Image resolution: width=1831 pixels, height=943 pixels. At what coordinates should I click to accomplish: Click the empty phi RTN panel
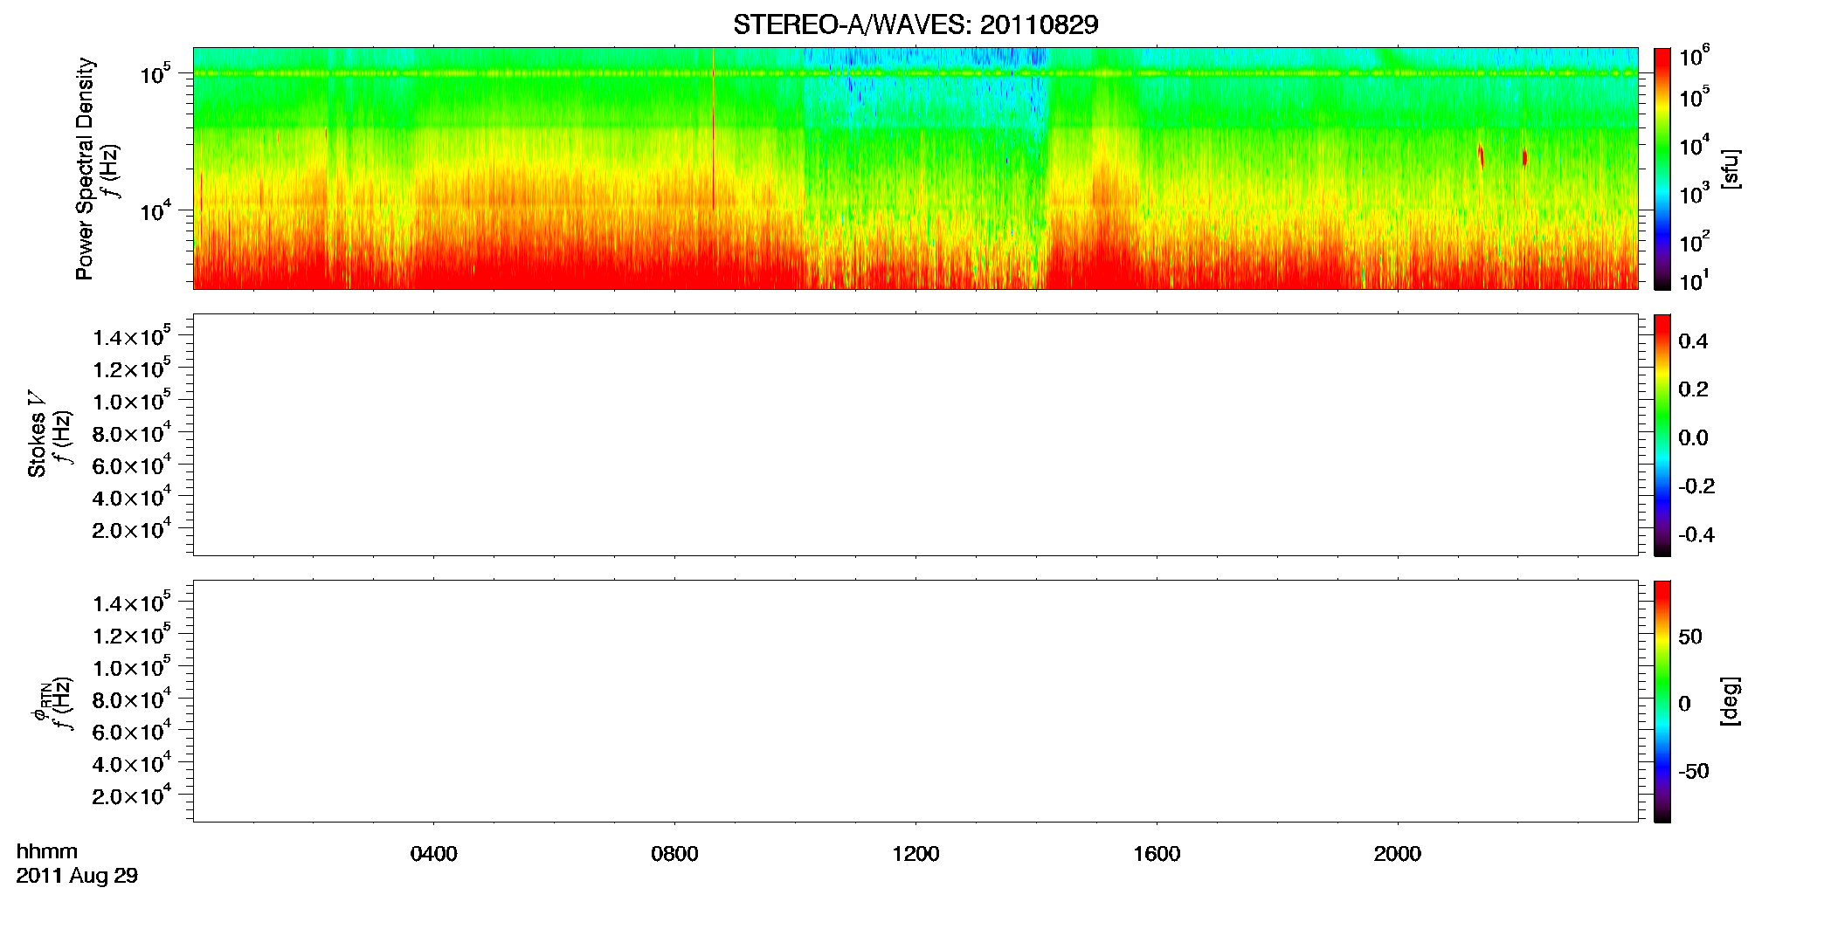(915, 701)
